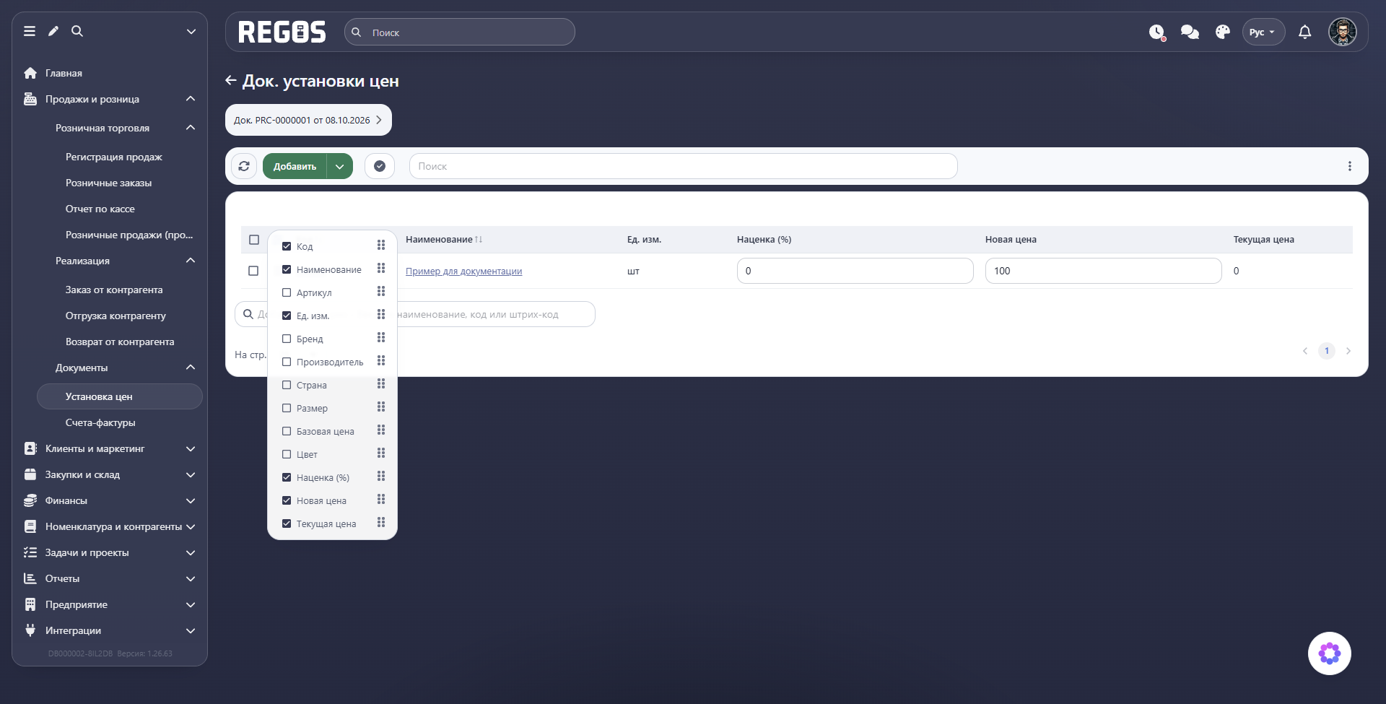Sort by the Наименование column header
This screenshot has width=1386, height=704.
coord(444,239)
